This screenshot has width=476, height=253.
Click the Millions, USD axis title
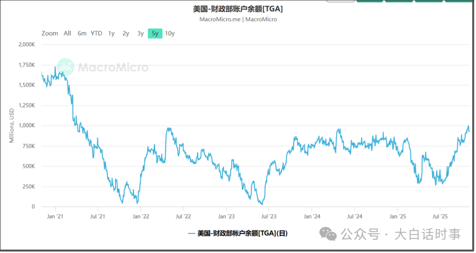pyautogui.click(x=12, y=125)
